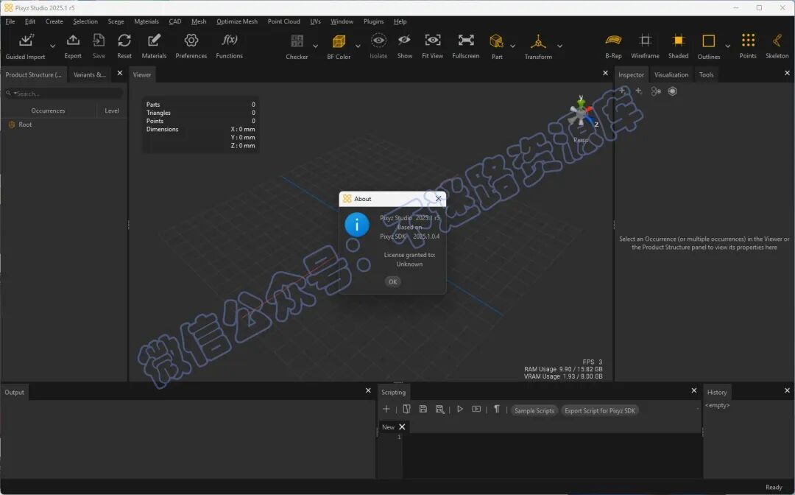Open the Plugins menu
This screenshot has width=795, height=495.
[373, 21]
